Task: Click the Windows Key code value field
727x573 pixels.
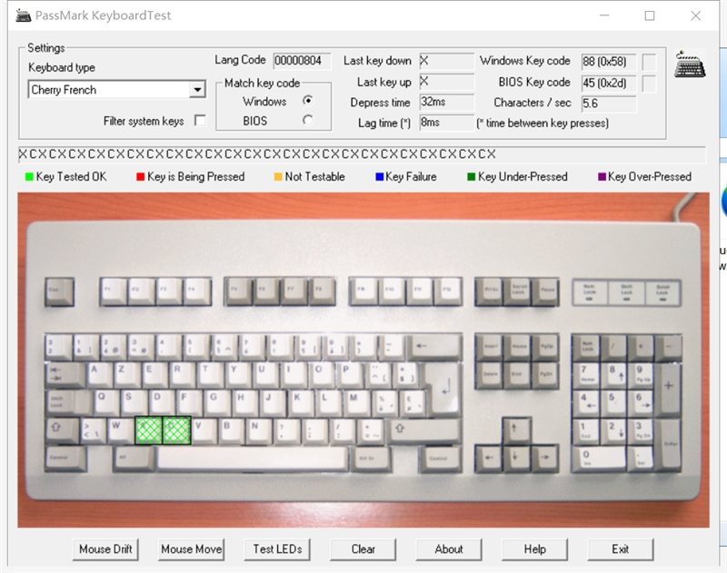Action: tap(609, 62)
